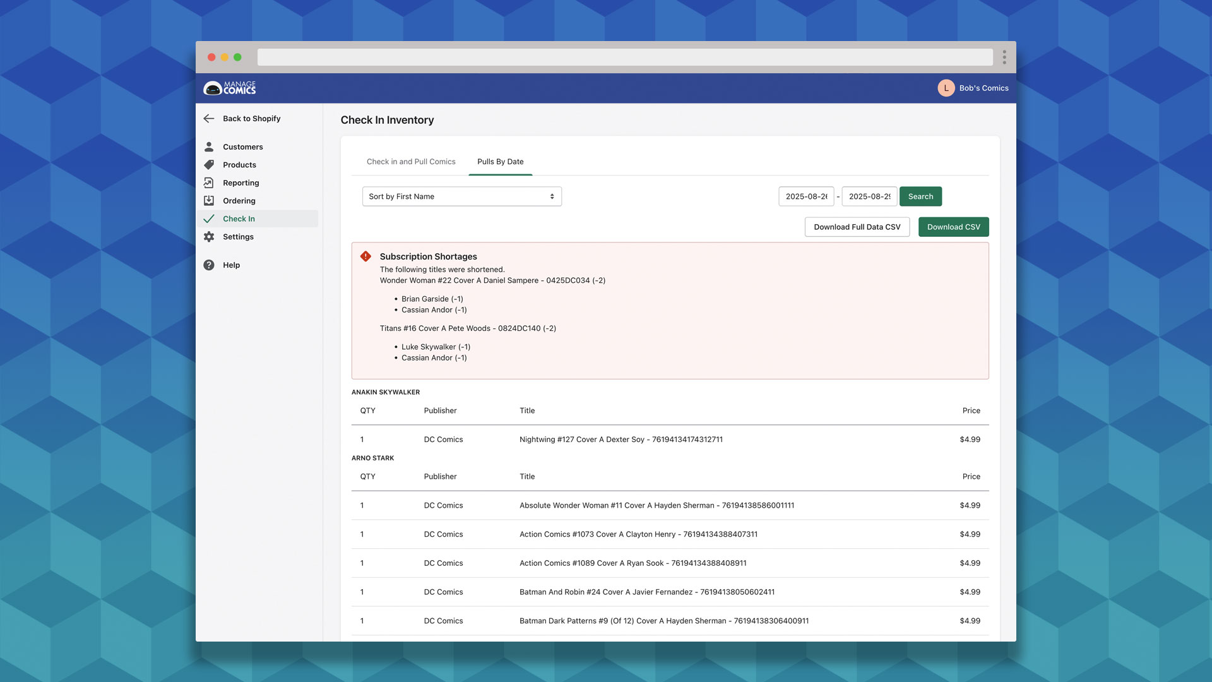The height and width of the screenshot is (682, 1212).
Task: Select the Pulls By Date tab
Action: pos(501,162)
